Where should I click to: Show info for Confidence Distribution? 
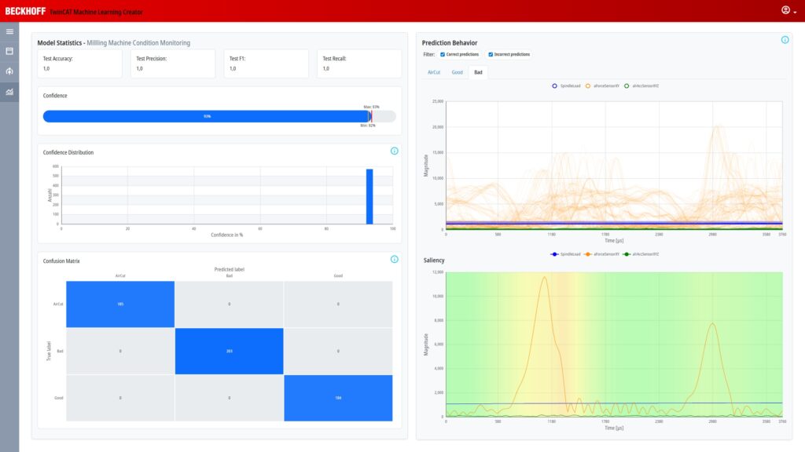tap(394, 151)
